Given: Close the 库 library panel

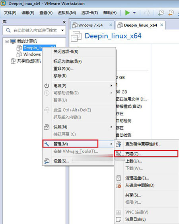Looking at the screenshot, I should pyautogui.click(x=64, y=22).
